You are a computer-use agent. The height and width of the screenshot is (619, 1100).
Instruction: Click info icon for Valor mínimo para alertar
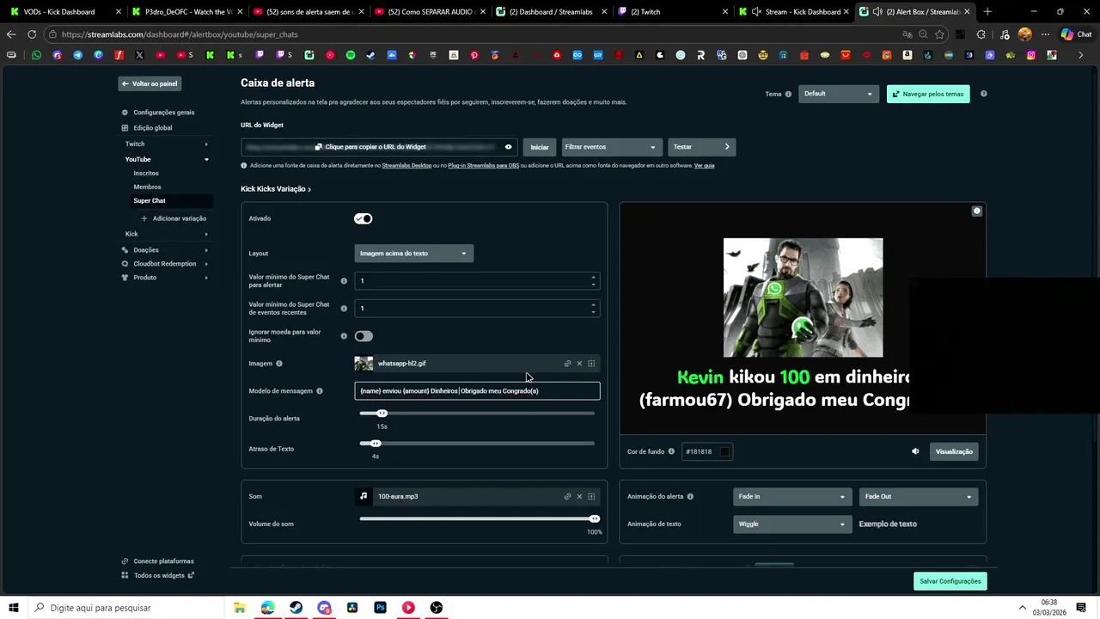pos(344,281)
